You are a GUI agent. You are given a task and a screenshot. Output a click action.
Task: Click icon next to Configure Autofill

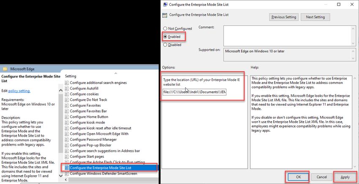coord(67,88)
